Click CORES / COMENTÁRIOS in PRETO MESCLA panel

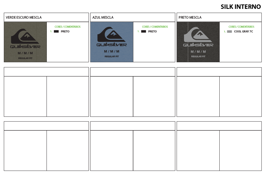241,27
